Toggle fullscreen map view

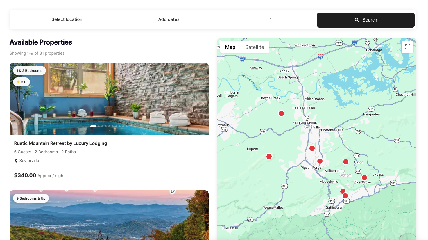pyautogui.click(x=407, y=47)
